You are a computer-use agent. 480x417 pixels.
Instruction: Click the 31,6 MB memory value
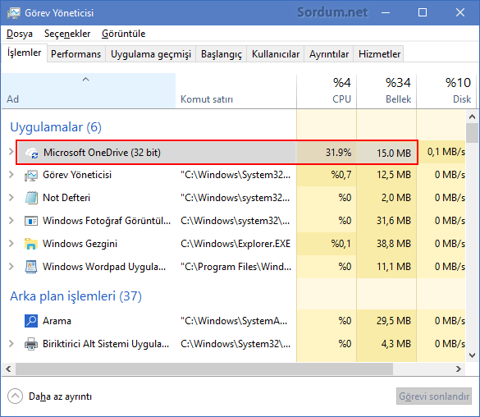point(394,221)
